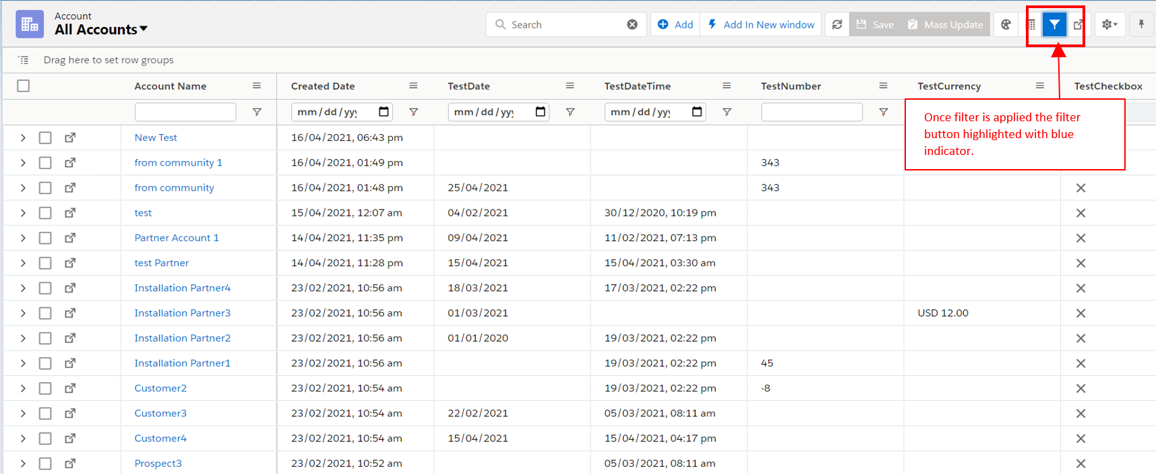This screenshot has height=475, width=1156.
Task: Select the checkbox for Customer2 row
Action: [x=45, y=388]
